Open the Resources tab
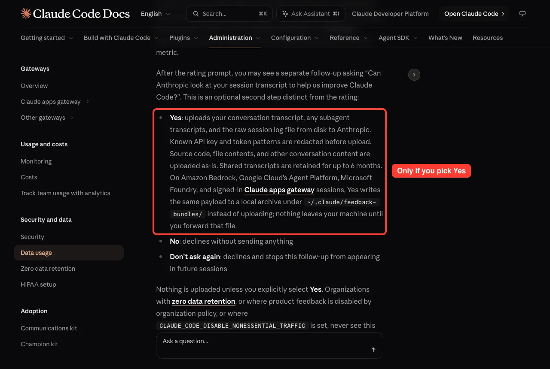Screen dimensions: 550x369 [x=488, y=38]
